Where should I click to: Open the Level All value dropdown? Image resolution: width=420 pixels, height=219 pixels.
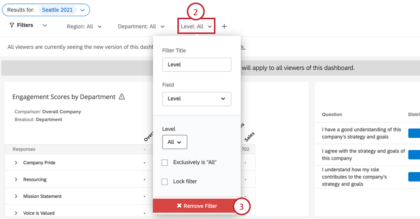click(x=174, y=142)
